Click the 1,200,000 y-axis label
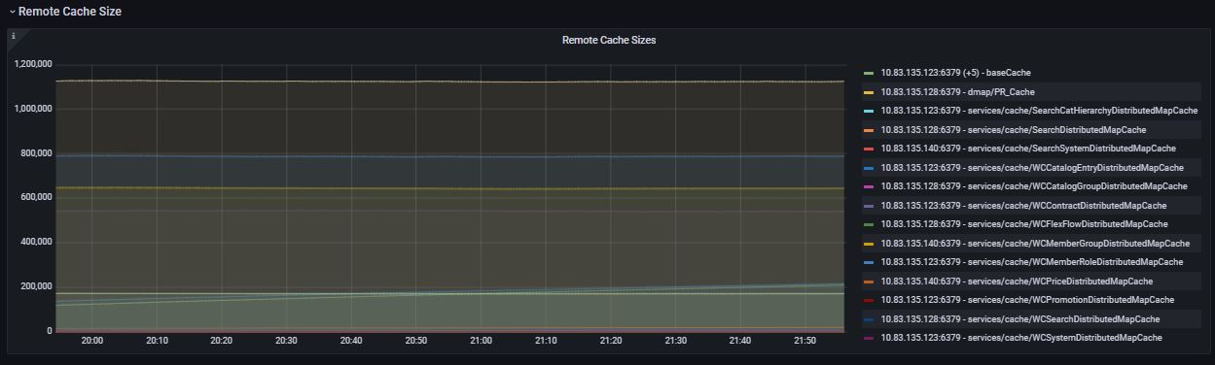 coord(34,64)
